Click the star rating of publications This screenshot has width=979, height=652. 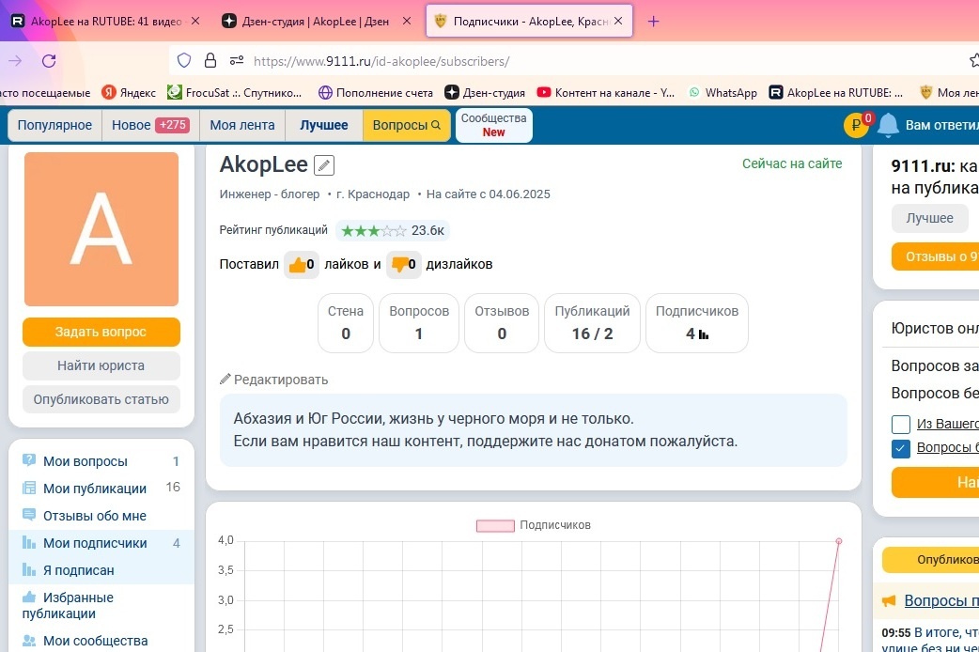click(373, 231)
